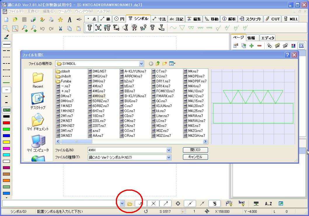This screenshot has width=309, height=216.
Task: Click the Print icon in top toolbar
Action: 51,20
